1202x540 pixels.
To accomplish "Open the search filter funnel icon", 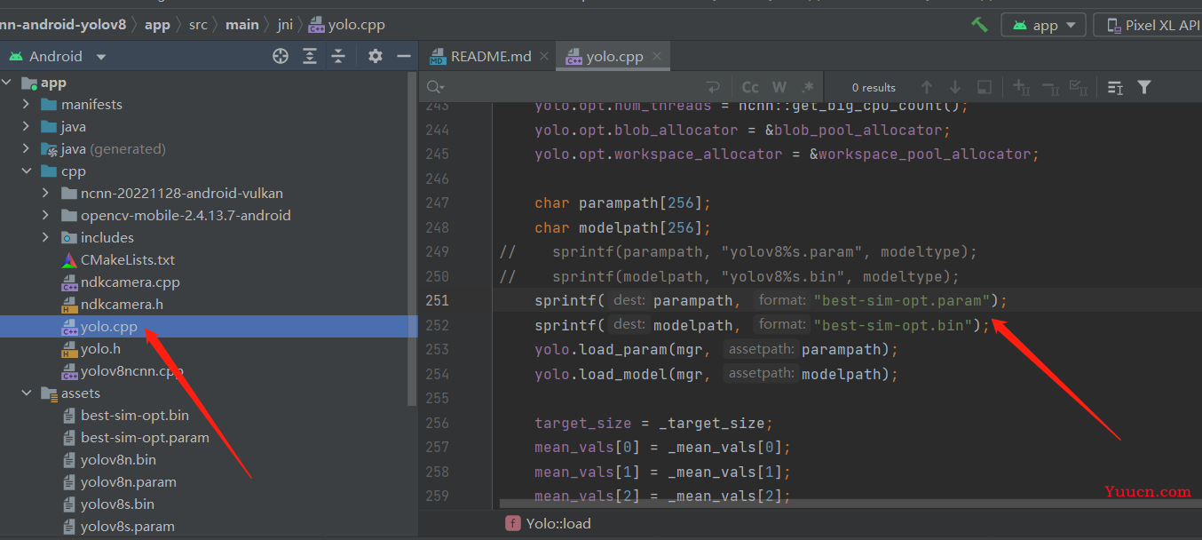I will [1144, 87].
